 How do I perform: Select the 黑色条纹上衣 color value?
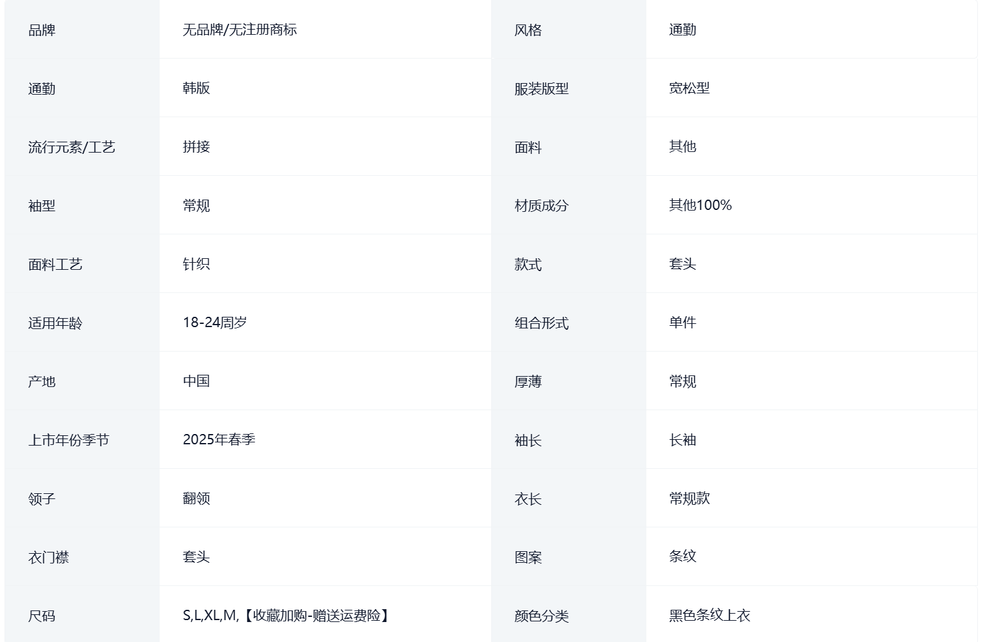709,616
